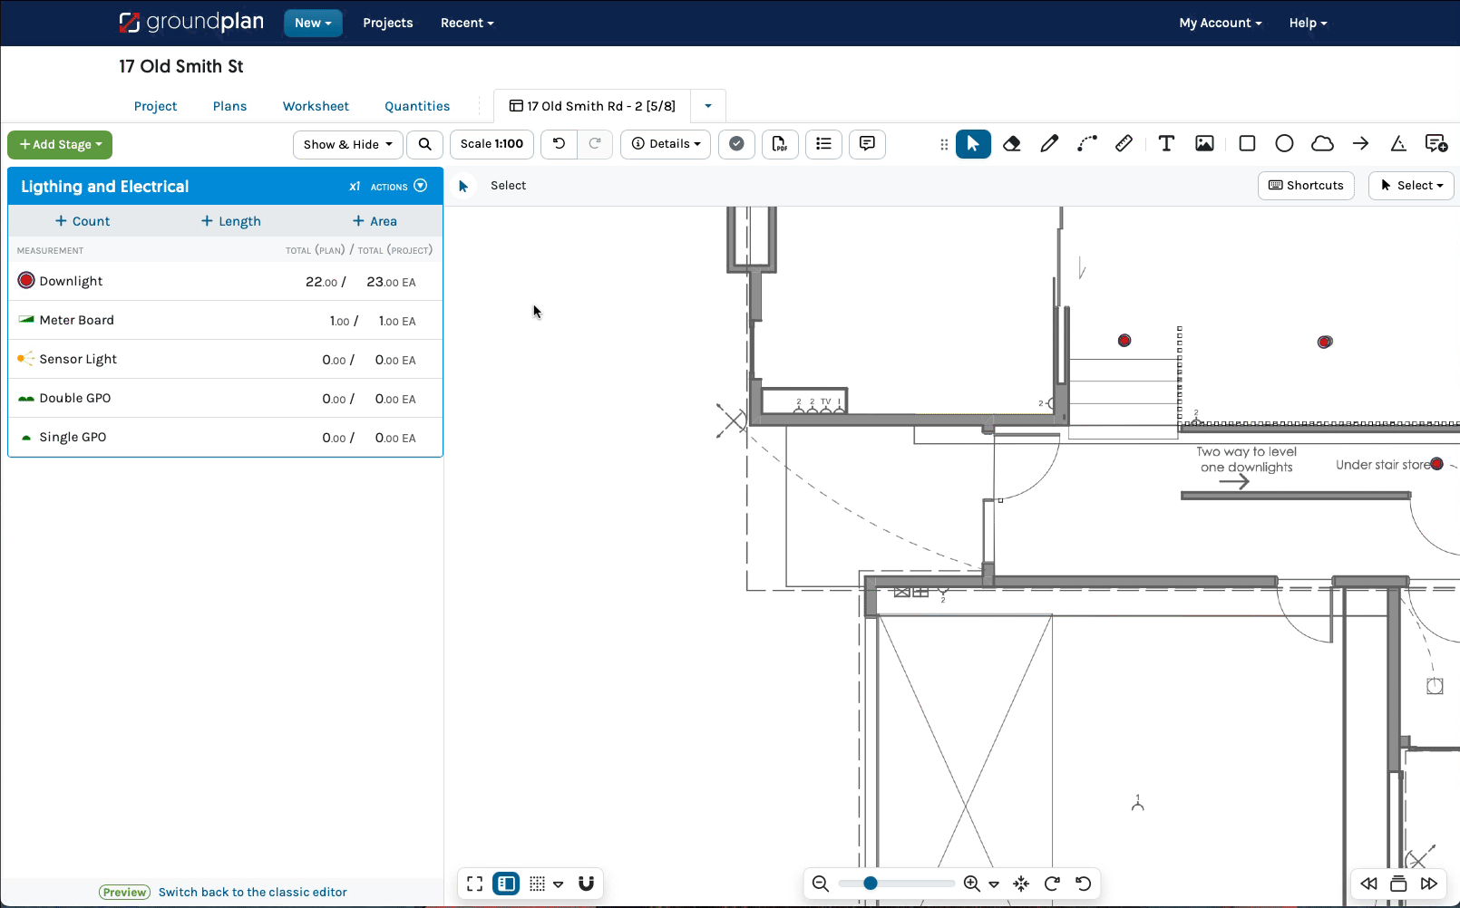
Task: Select the Rectangle shape tool
Action: pyautogui.click(x=1247, y=144)
